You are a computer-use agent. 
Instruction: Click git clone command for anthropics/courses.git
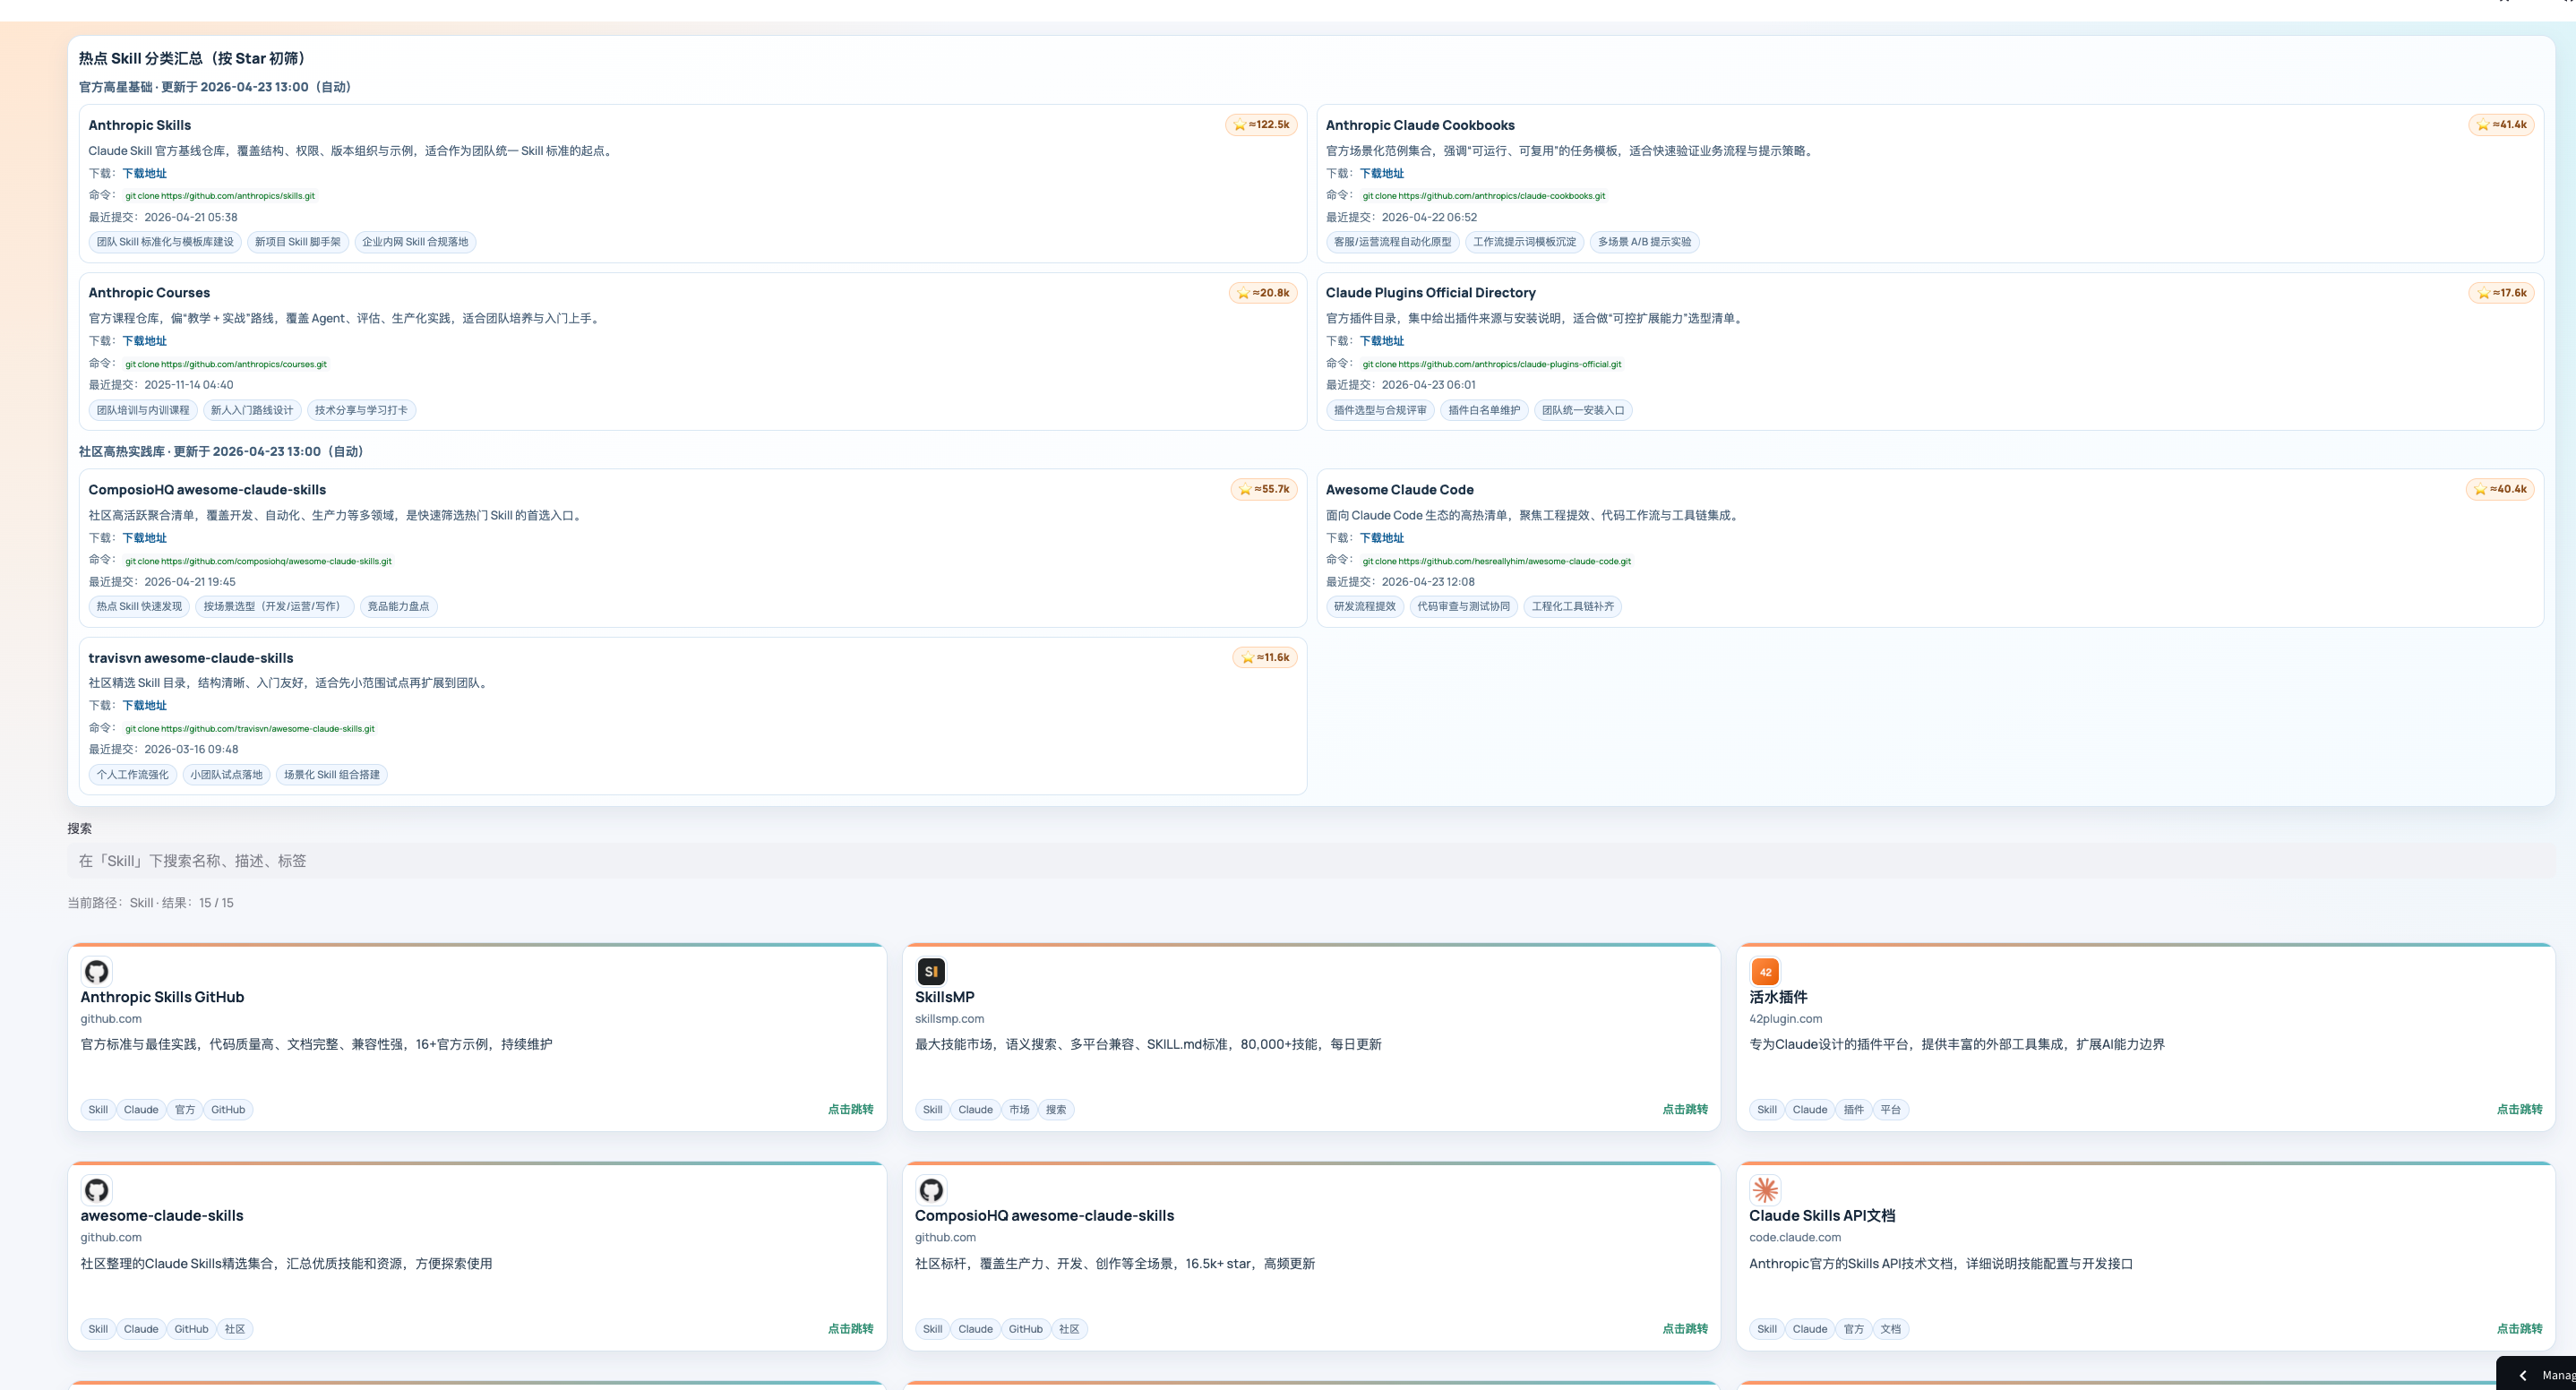click(x=226, y=364)
